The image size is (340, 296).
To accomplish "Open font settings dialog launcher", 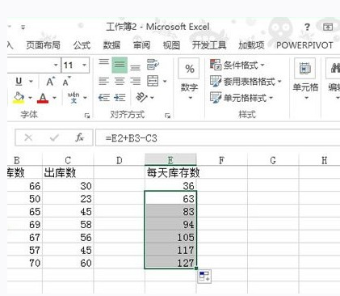I will 87,116.
